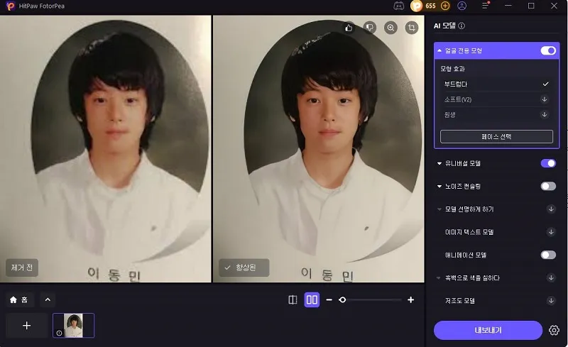
Task: Expand the 모델 선명하게 하기 section
Action: 439,209
